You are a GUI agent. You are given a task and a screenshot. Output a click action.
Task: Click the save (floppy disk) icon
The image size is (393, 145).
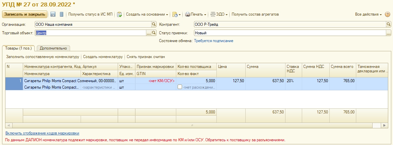53,15
